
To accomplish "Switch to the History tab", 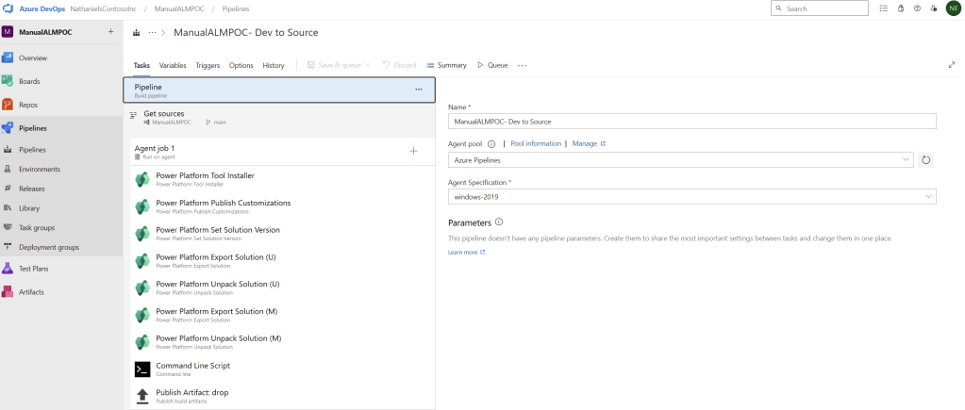I will coord(274,65).
